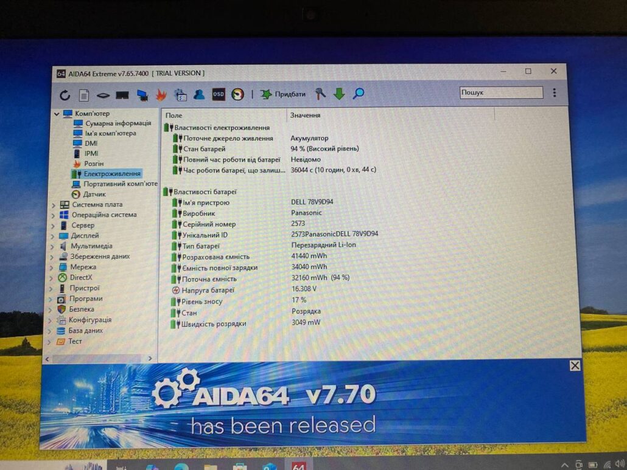Viewport: 627px width, 470px height.
Task: Click the AIDA64 icon on the taskbar
Action: [x=298, y=465]
